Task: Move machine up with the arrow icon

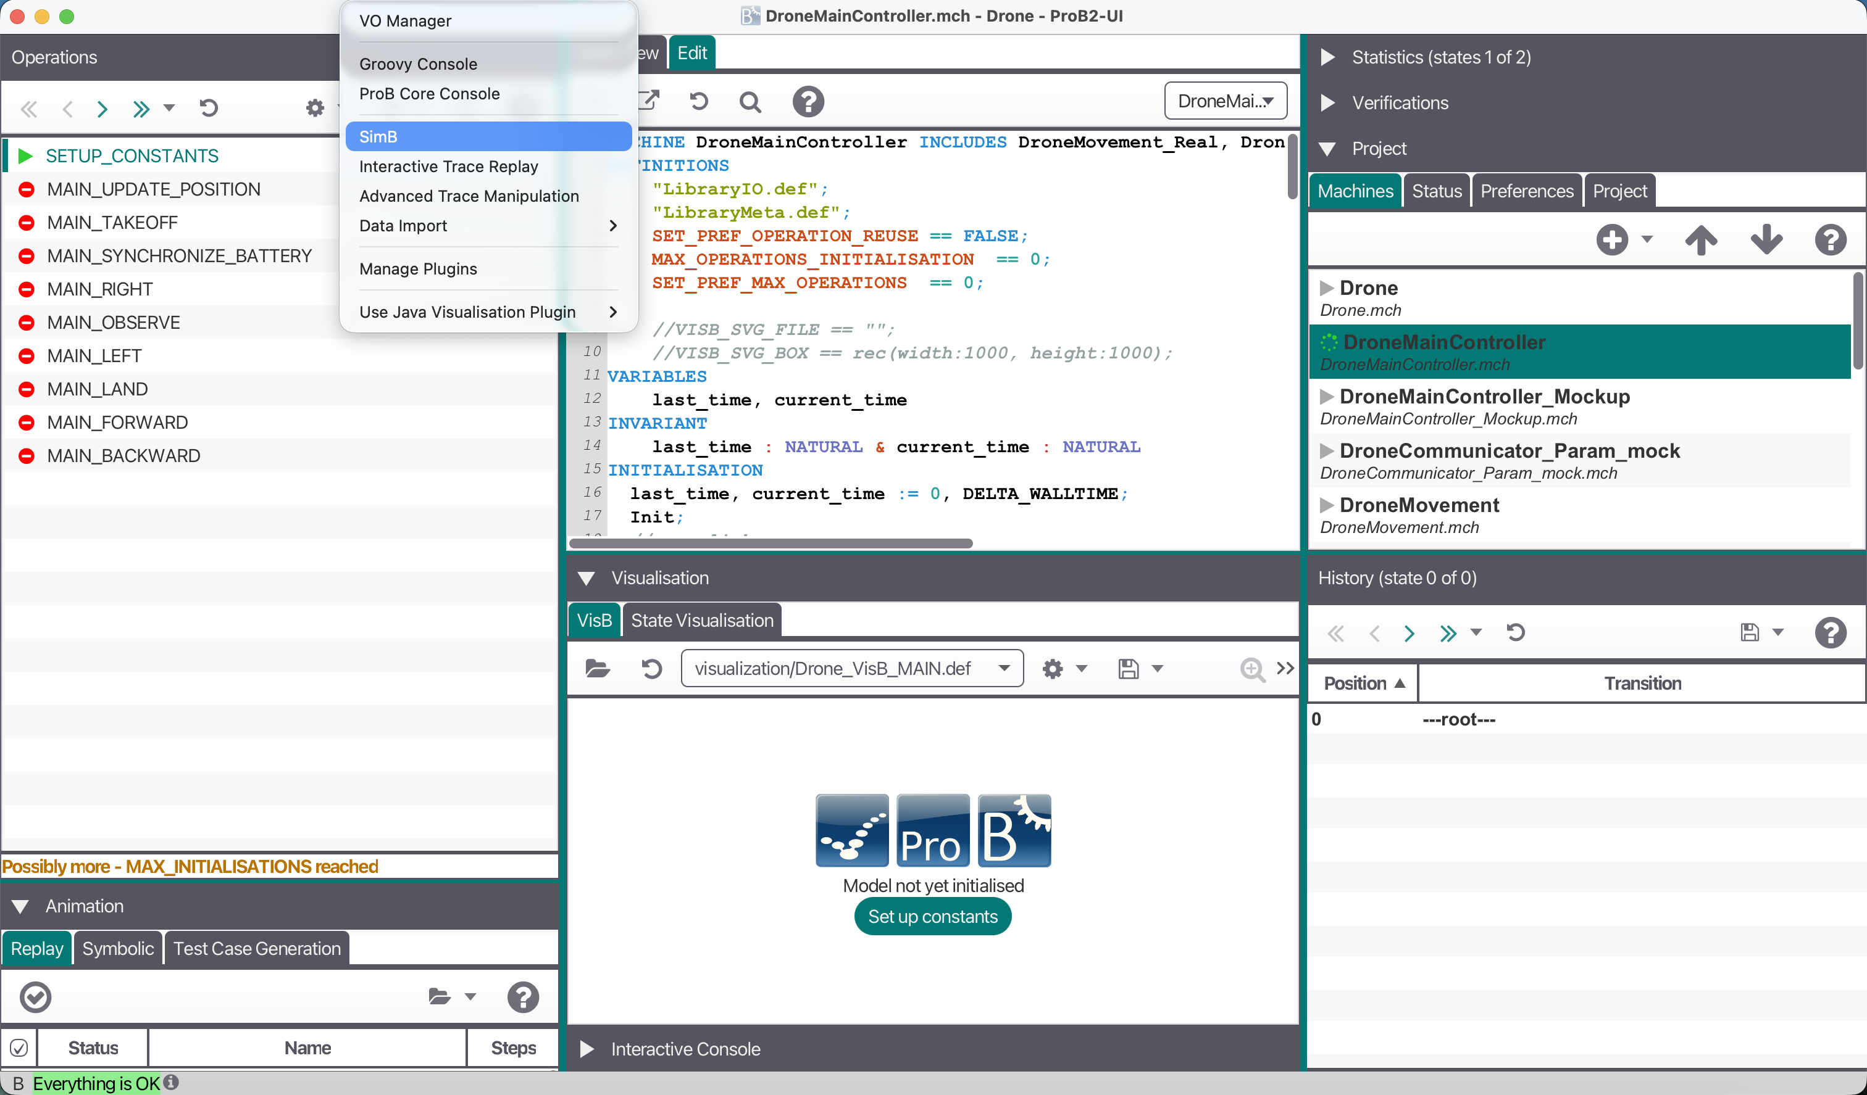Action: pyautogui.click(x=1701, y=239)
